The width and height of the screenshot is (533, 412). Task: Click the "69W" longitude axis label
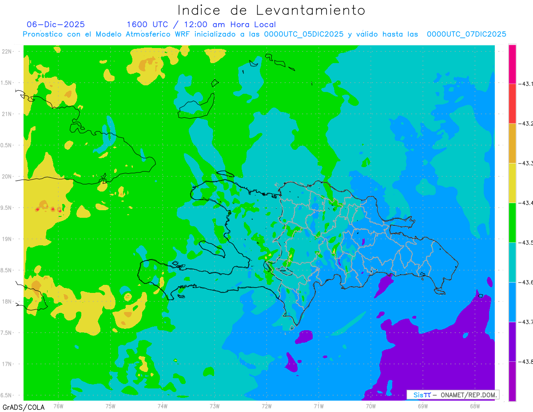click(423, 405)
